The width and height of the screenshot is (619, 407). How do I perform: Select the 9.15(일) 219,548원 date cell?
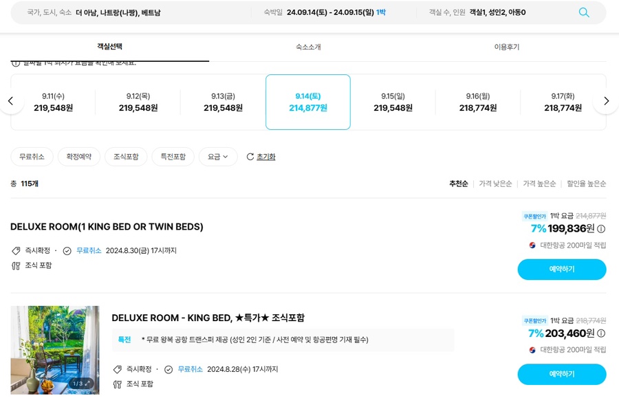tap(393, 102)
